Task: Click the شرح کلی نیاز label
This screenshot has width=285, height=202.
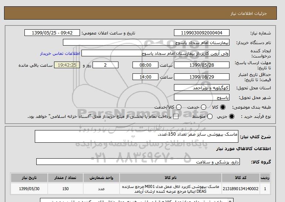Action: coord(255,136)
